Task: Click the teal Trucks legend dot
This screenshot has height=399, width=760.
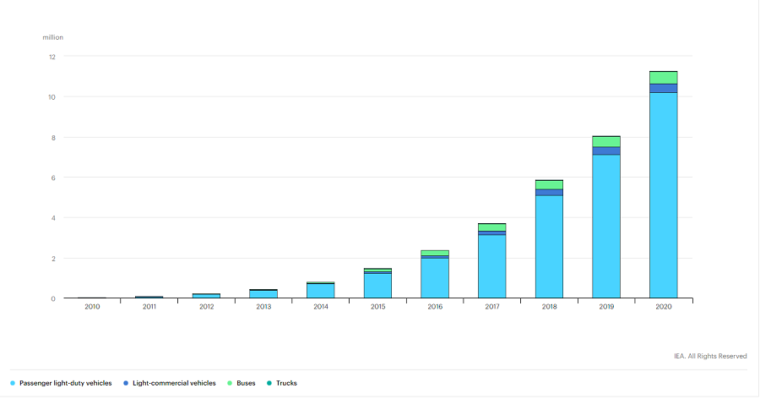Action: [269, 383]
